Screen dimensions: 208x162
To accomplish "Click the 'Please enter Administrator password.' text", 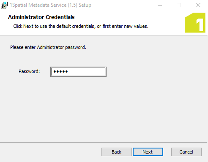I will (x=48, y=47).
